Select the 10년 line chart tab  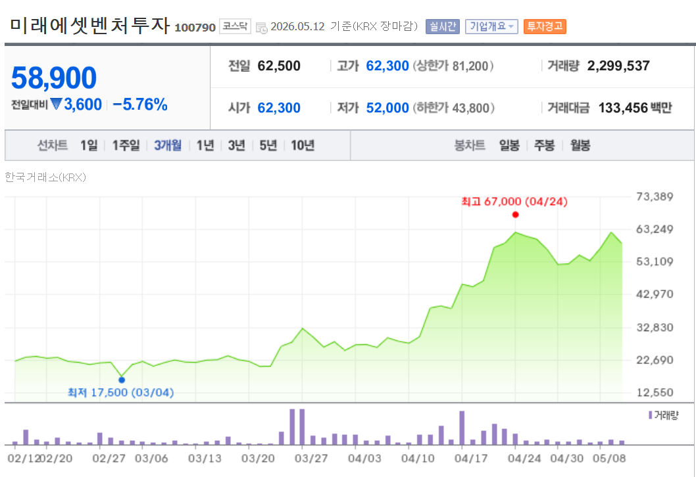pos(303,145)
